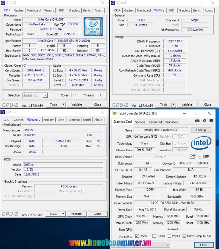This screenshot has height=249, width=219.
Task: Click the Intel logo in GPU-Z
Action: pyautogui.click(x=201, y=143)
